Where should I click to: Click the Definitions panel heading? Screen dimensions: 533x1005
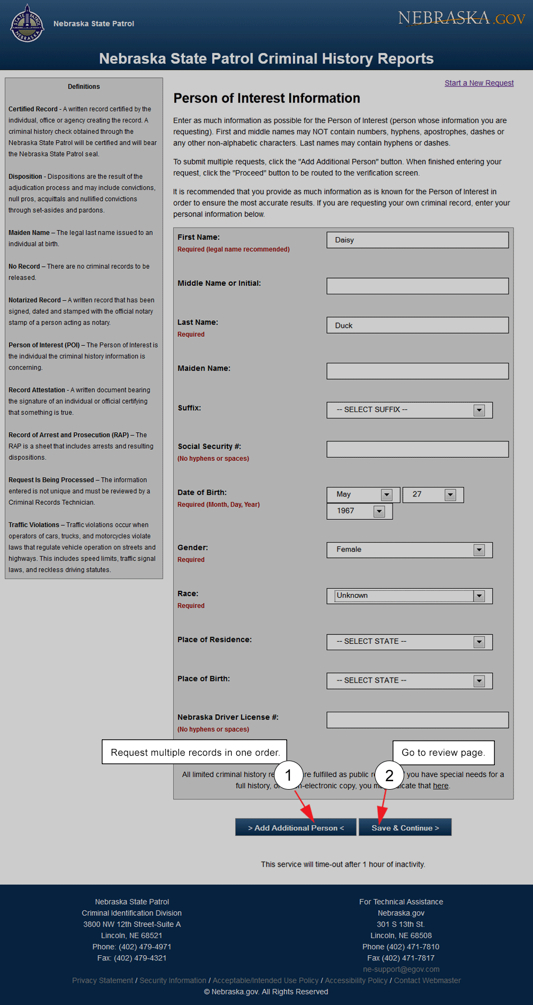(84, 86)
